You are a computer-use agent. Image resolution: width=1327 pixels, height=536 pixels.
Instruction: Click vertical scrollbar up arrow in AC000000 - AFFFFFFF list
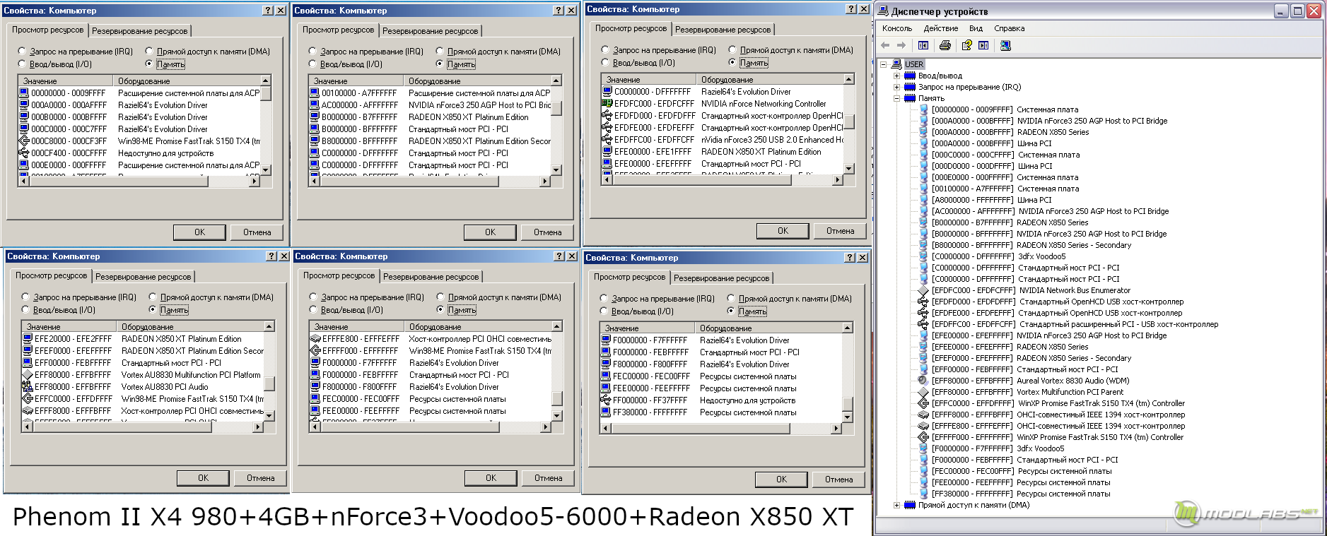pyautogui.click(x=556, y=81)
